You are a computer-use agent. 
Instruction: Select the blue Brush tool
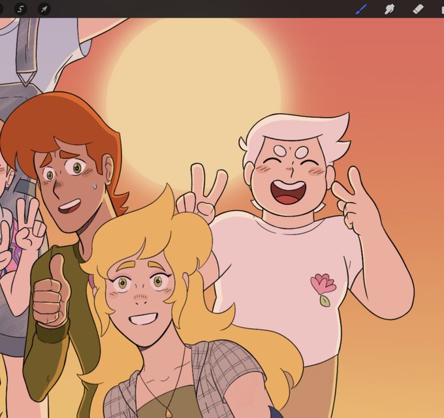tap(361, 9)
